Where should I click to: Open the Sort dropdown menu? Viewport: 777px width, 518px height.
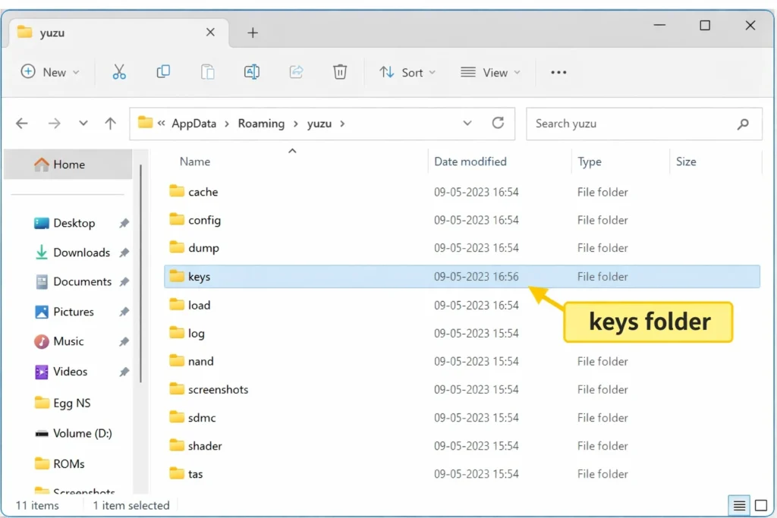click(408, 72)
